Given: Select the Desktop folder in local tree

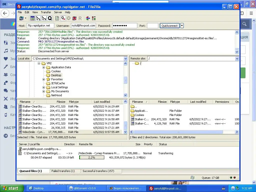Looking at the screenshot, I should (x=56, y=75).
